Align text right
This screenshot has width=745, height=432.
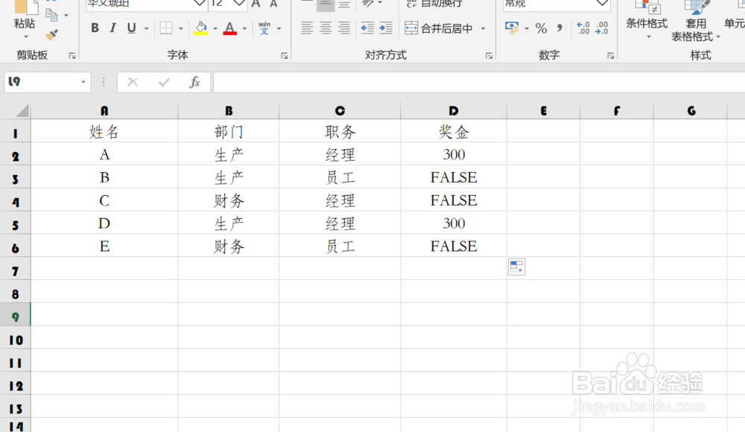pyautogui.click(x=344, y=28)
